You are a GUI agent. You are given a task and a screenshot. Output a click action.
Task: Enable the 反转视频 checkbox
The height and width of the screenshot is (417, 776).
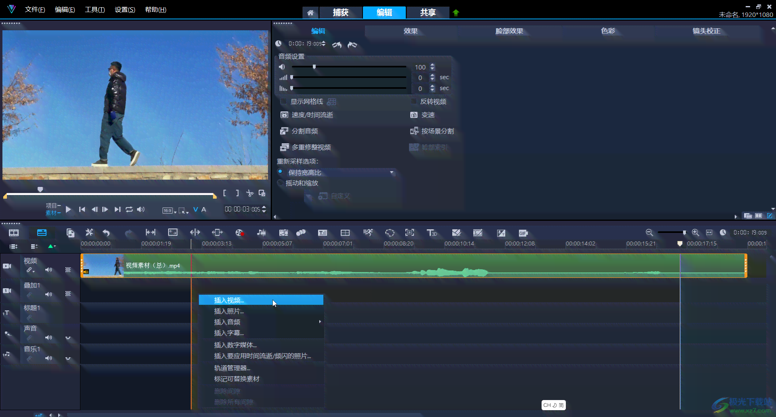413,101
